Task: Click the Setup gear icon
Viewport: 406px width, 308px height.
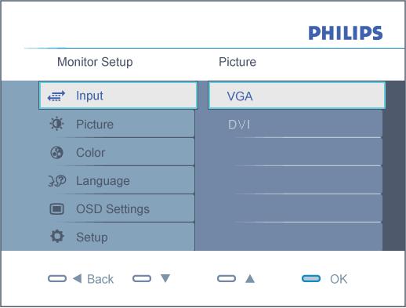Action: (57, 237)
